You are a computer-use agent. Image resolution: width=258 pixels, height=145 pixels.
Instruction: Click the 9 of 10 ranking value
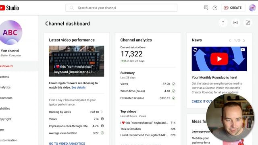[x=94, y=112]
